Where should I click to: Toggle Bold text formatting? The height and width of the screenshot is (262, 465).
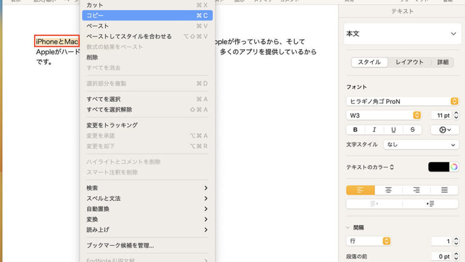coord(355,129)
